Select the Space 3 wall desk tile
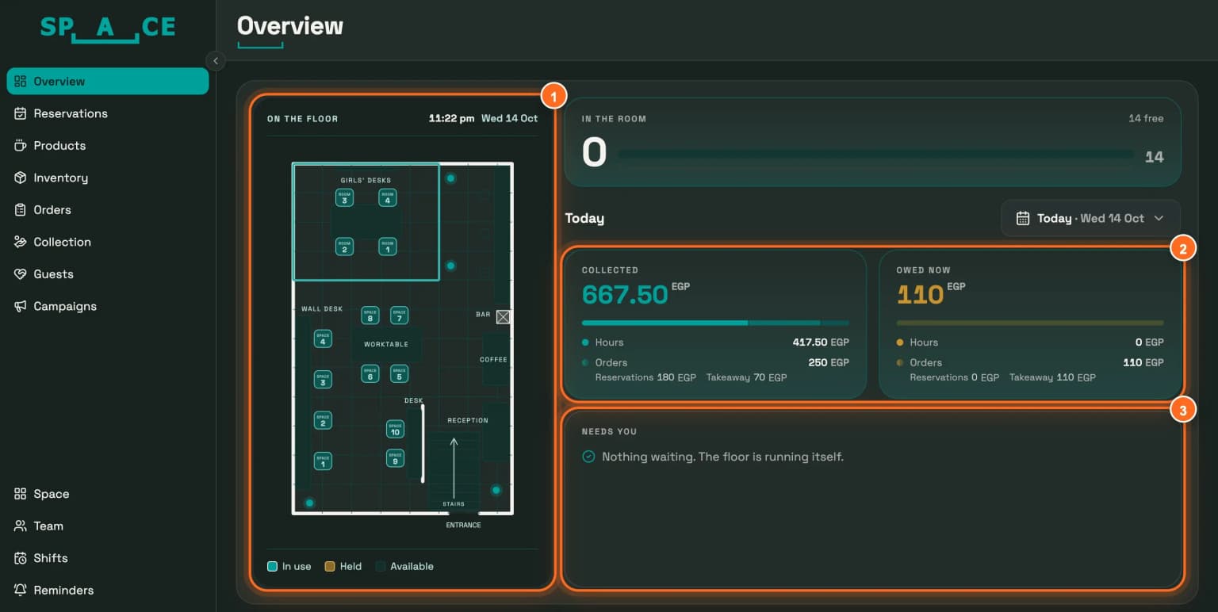Image resolution: width=1218 pixels, height=612 pixels. coord(323,380)
